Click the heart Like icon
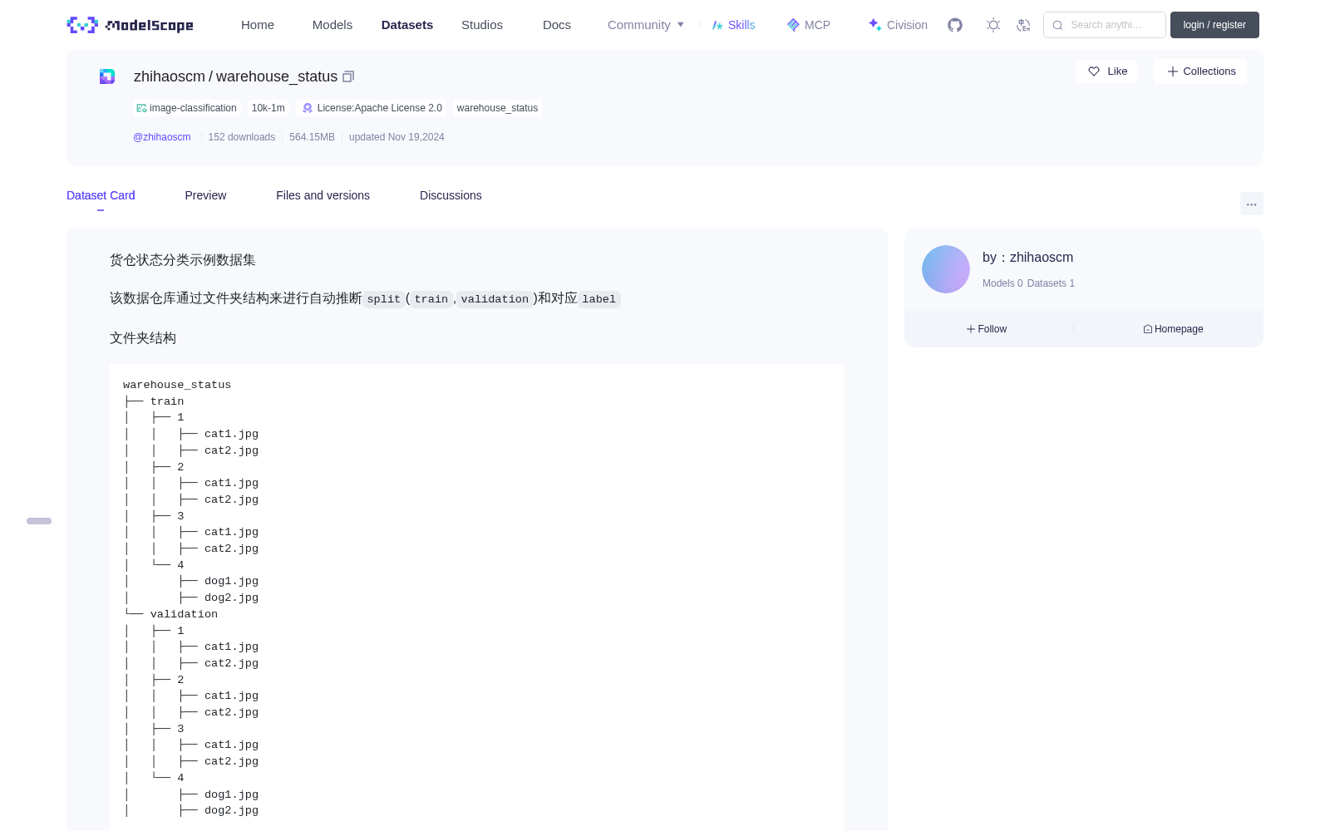Viewport: 1330px width, 831px height. pyautogui.click(x=1094, y=71)
